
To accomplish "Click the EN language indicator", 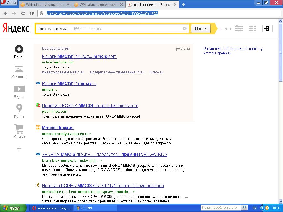I will pos(255,208).
